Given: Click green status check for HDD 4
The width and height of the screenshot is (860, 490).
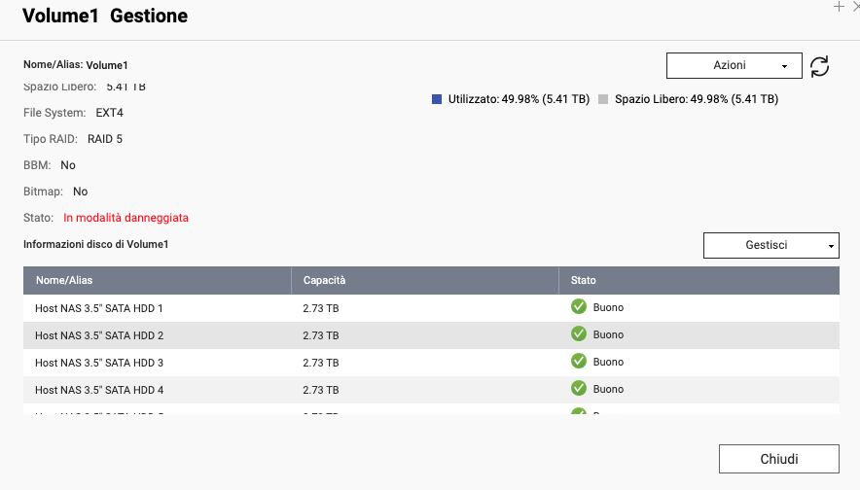Looking at the screenshot, I should [579, 389].
